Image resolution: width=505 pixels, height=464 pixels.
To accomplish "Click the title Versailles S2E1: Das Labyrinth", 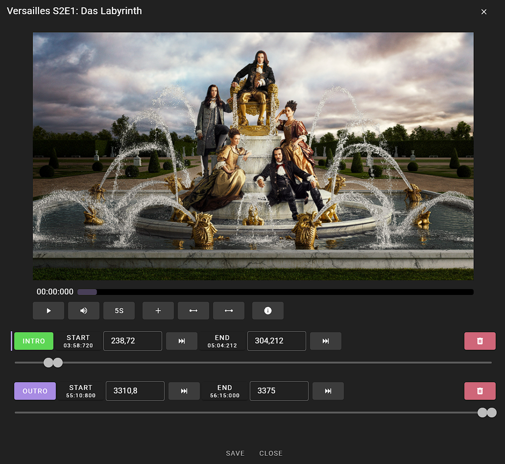I will (74, 11).
